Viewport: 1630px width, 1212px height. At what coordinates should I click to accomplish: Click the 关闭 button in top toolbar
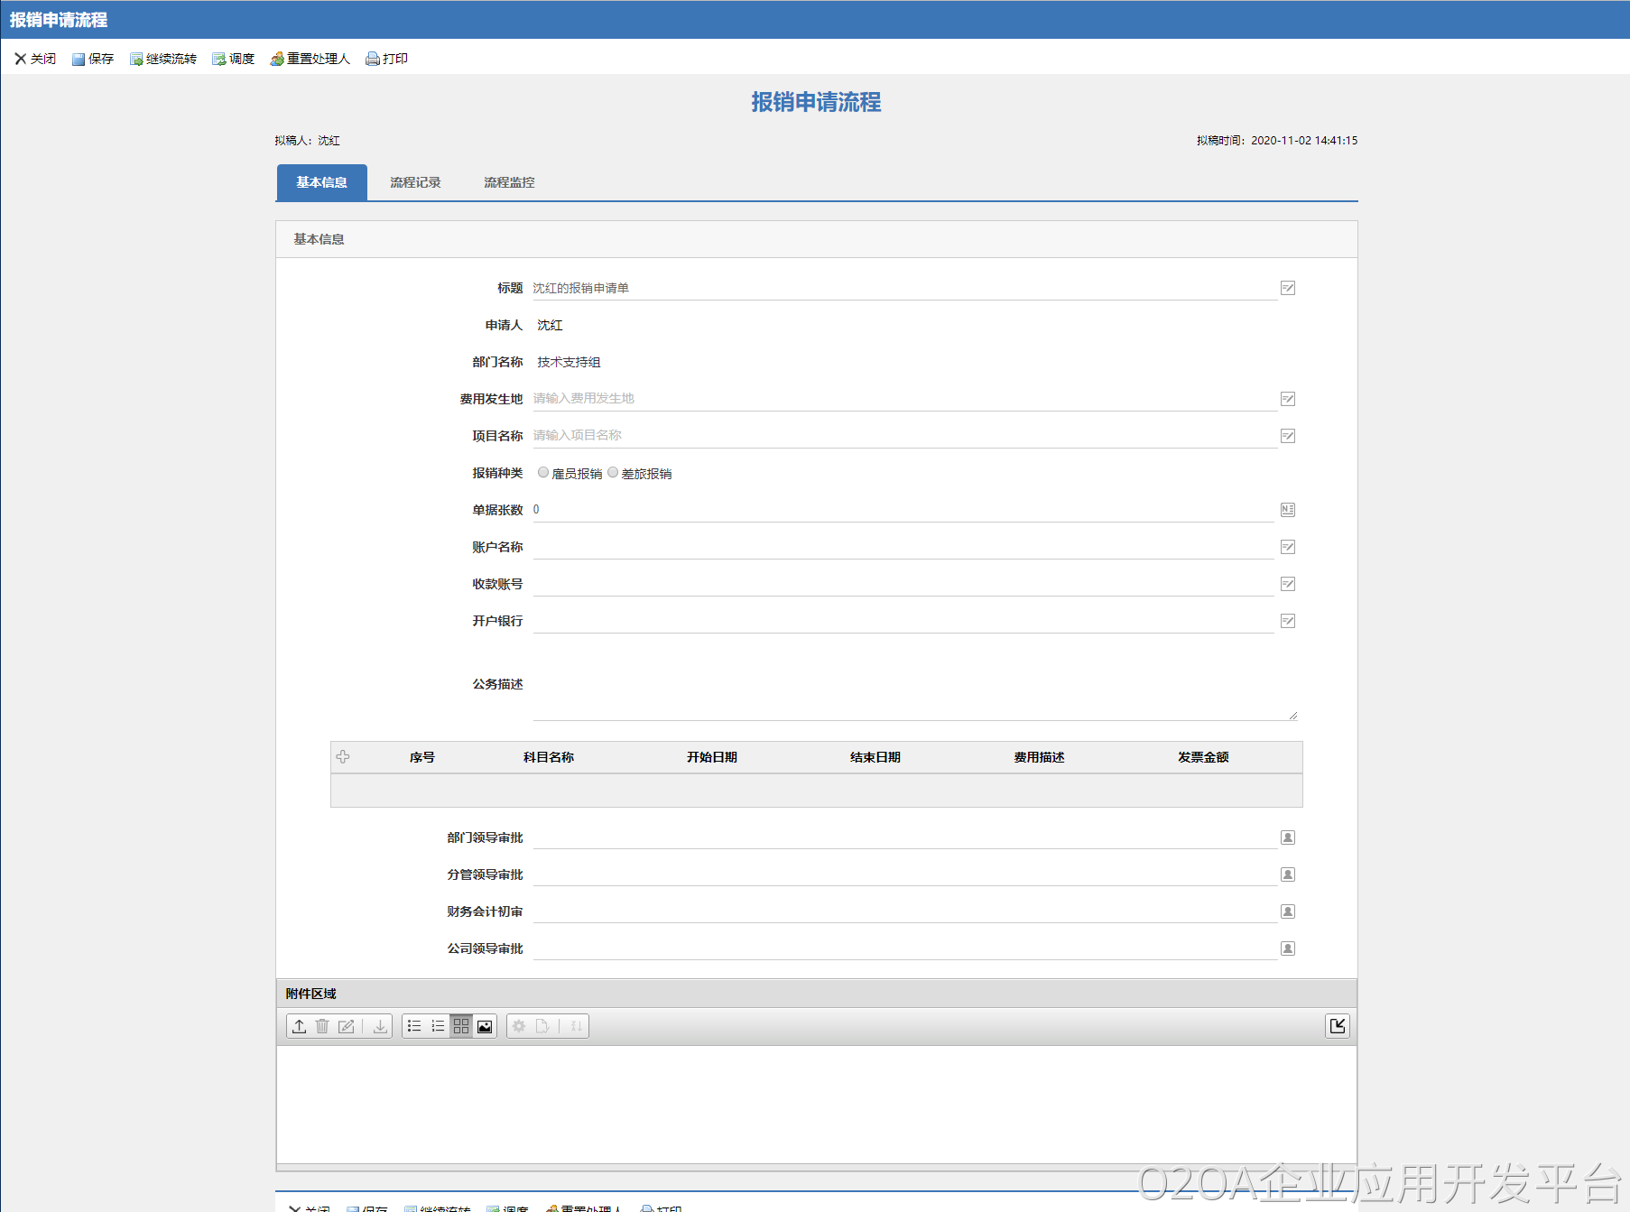(35, 59)
